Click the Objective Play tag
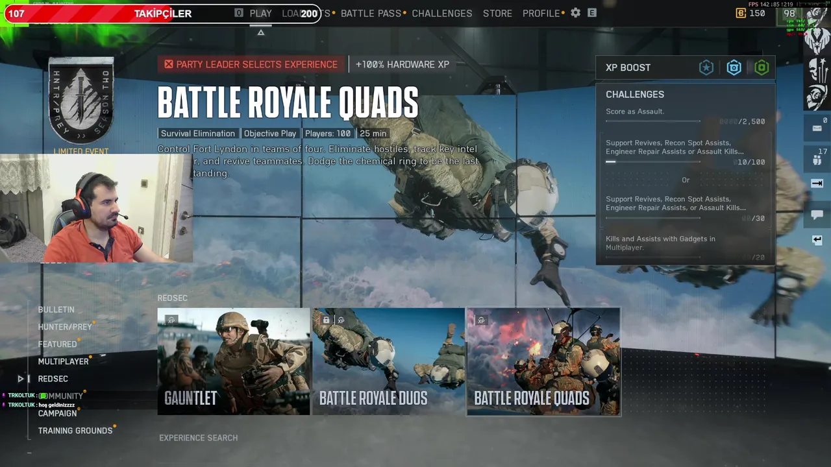 tap(270, 134)
